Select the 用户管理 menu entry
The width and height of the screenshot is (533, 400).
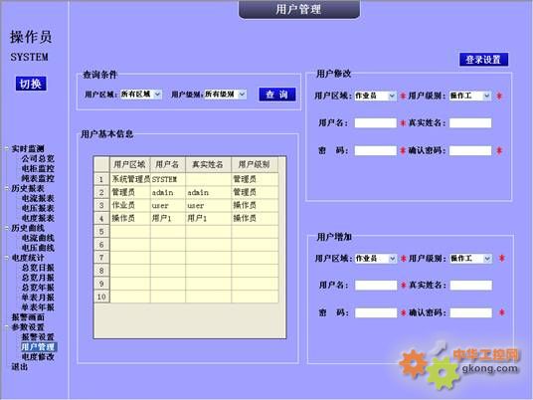click(38, 347)
